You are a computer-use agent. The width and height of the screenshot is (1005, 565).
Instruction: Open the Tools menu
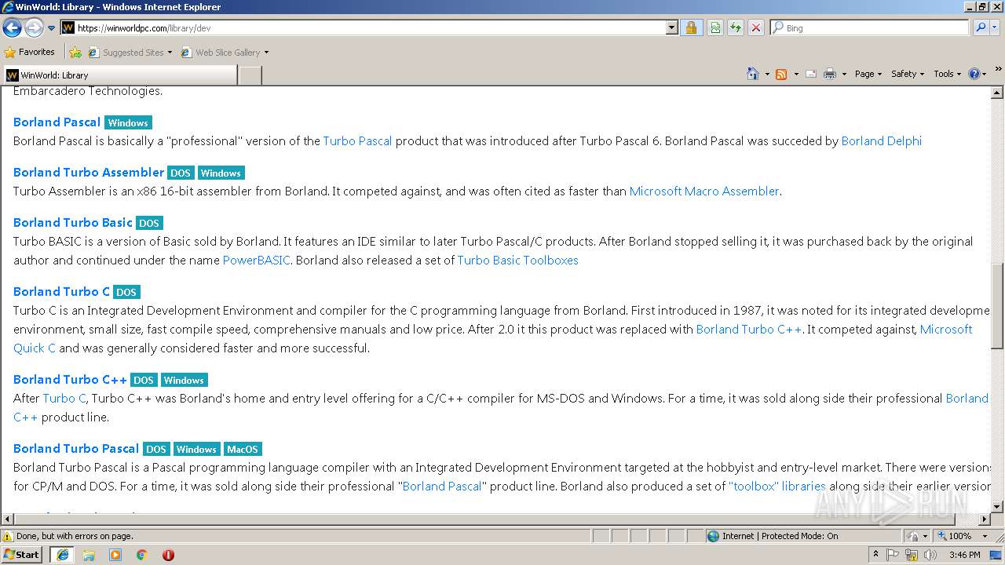coord(948,74)
